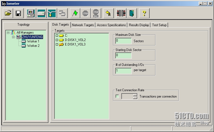Save test configuration floppy disk icon
214x132 pixels.
(x=18, y=13)
